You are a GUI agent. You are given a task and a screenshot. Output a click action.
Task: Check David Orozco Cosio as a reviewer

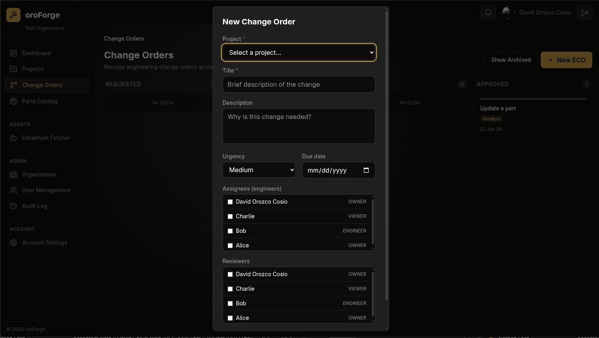click(230, 274)
